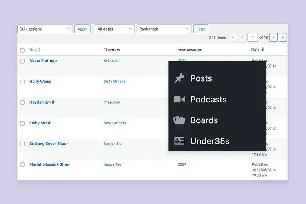Click the Filter button
This screenshot has height=204, width=306.
point(201,29)
